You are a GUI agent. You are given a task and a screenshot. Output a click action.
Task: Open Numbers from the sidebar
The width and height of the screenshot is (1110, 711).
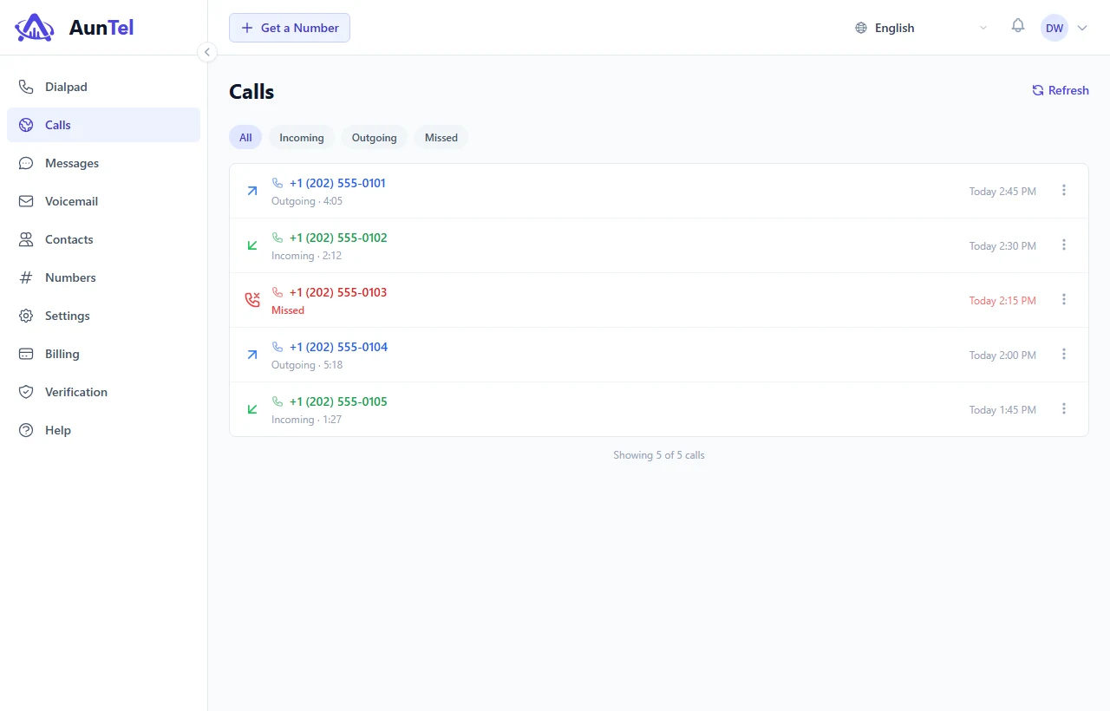pos(103,277)
